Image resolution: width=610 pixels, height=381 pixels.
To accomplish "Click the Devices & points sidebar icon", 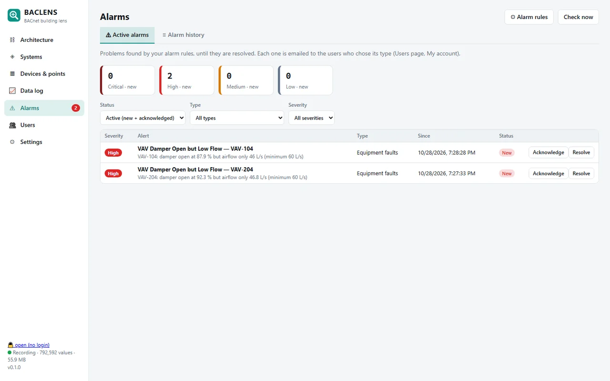I will (x=12, y=74).
